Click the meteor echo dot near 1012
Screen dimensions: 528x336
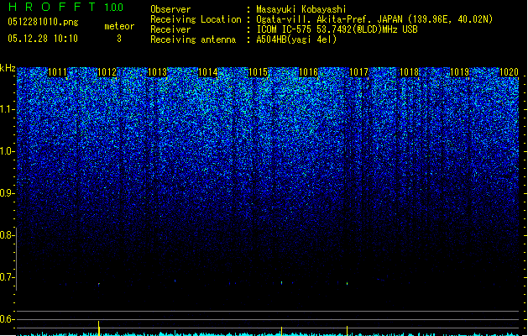pos(99,284)
